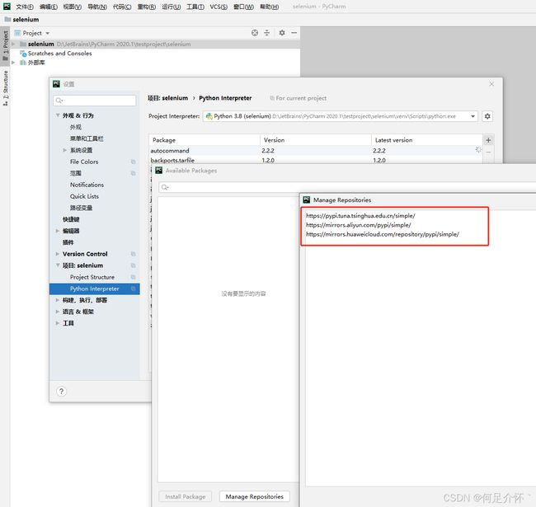
Task: Click the Latest version column header
Action: (x=426, y=140)
